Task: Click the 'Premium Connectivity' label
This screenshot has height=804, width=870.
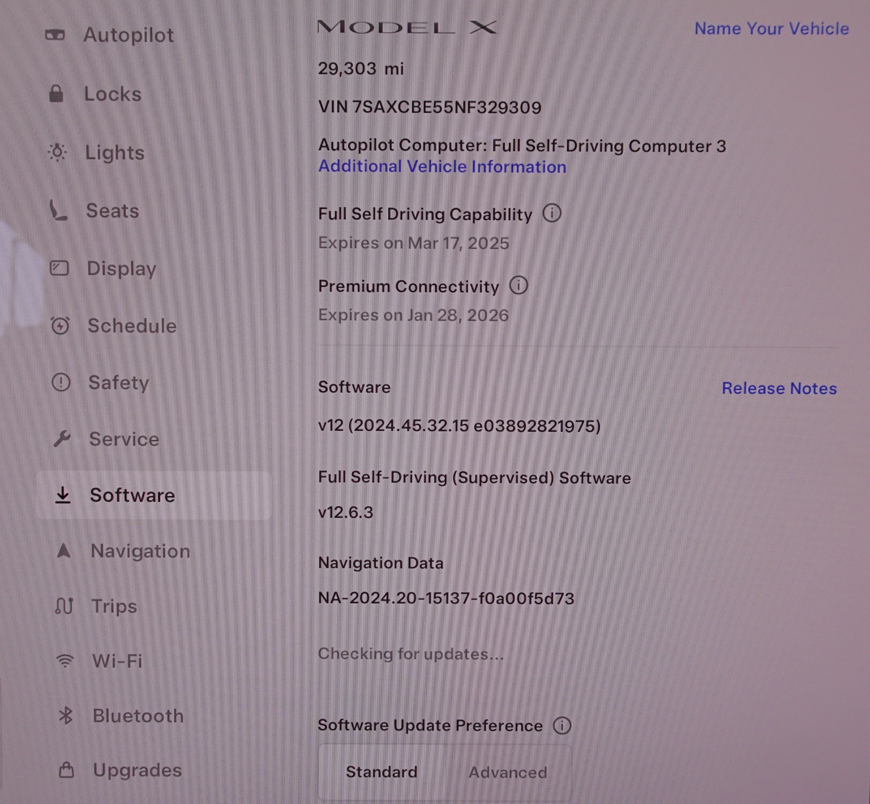Action: (x=408, y=286)
